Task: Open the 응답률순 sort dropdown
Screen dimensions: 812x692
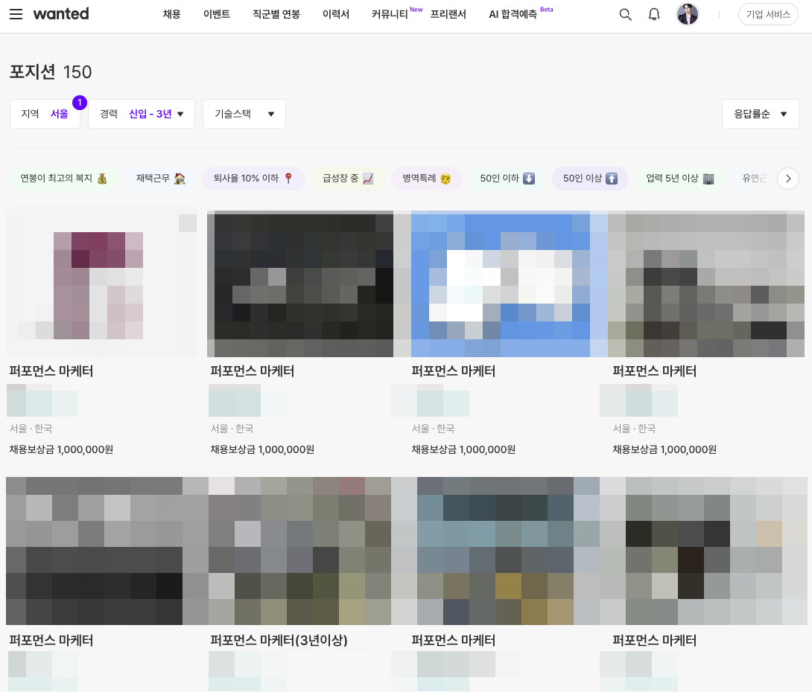Action: pyautogui.click(x=760, y=113)
